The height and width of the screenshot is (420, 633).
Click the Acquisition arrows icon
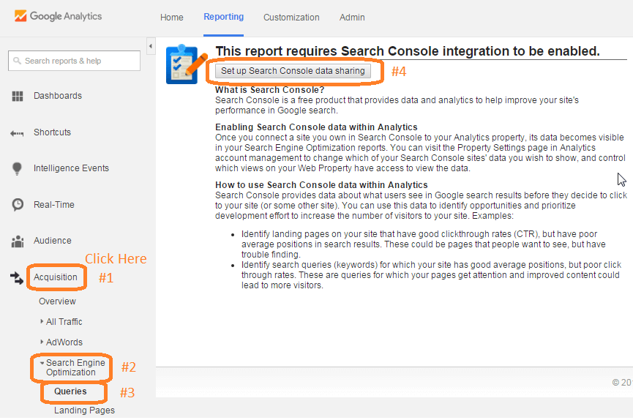(x=17, y=277)
